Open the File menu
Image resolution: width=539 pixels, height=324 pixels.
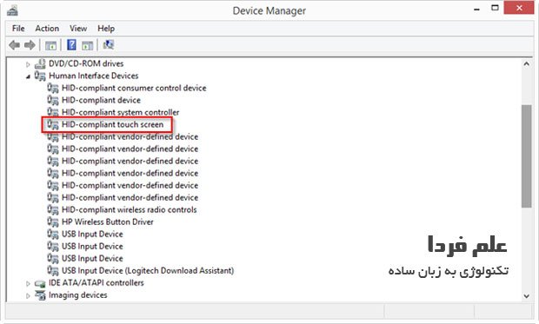coord(18,28)
